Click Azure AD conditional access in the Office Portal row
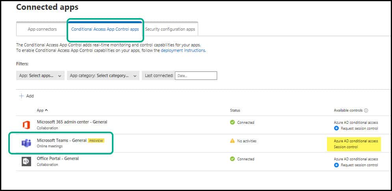This screenshot has width=392, height=191. coord(356,159)
